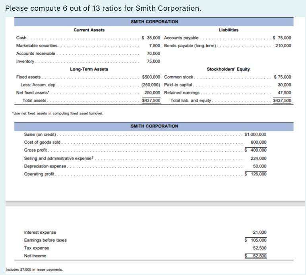Select the Cash row label
The width and height of the screenshot is (306, 275).
click(21, 38)
